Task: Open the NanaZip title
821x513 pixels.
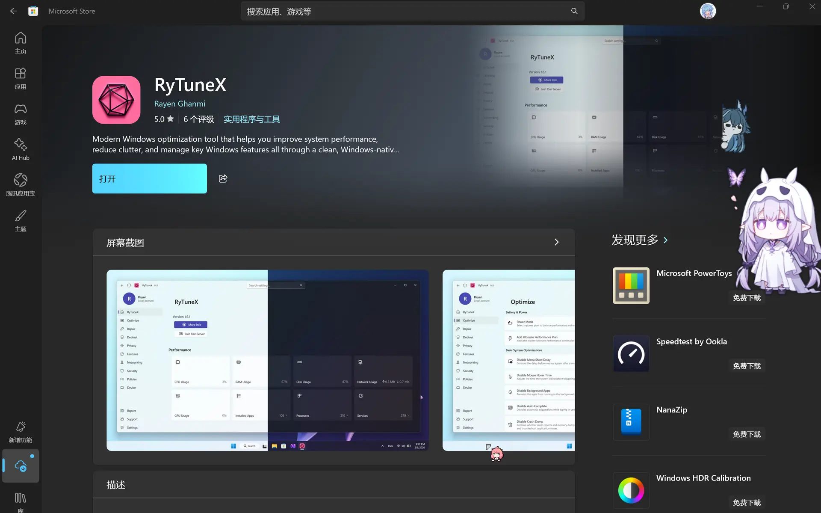Action: point(672,410)
